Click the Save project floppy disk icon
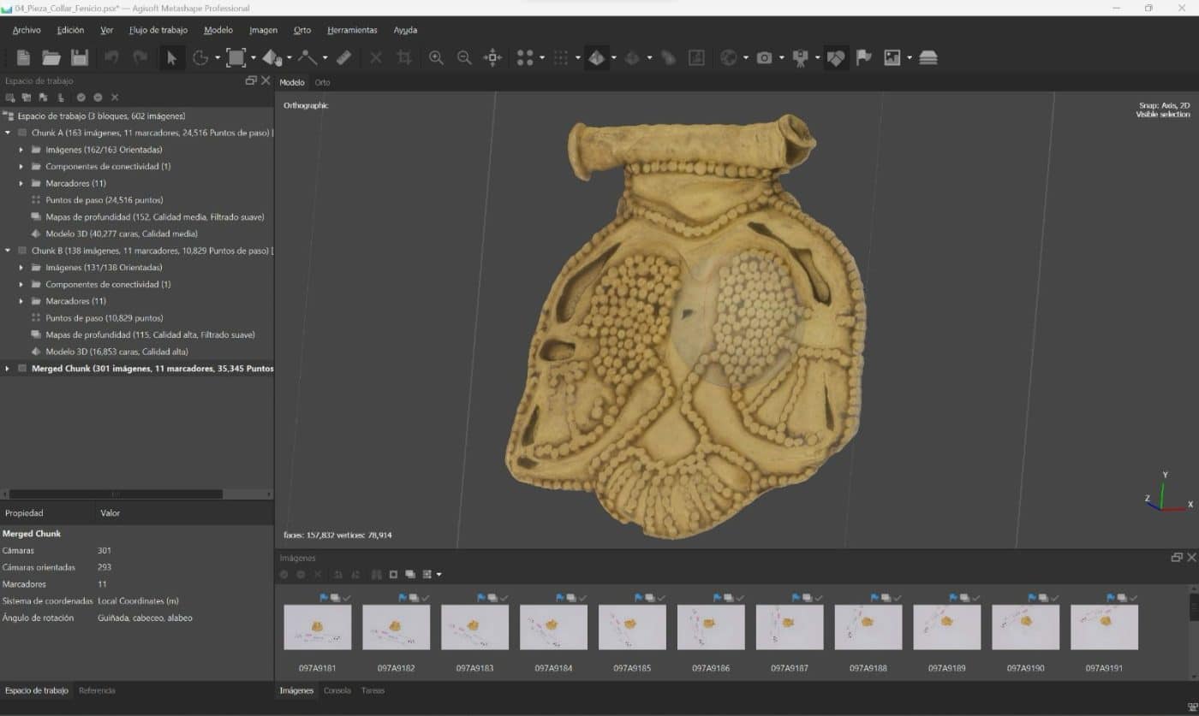 coord(80,58)
